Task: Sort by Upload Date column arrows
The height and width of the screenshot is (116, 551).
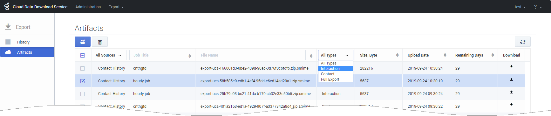Action: (x=445, y=55)
